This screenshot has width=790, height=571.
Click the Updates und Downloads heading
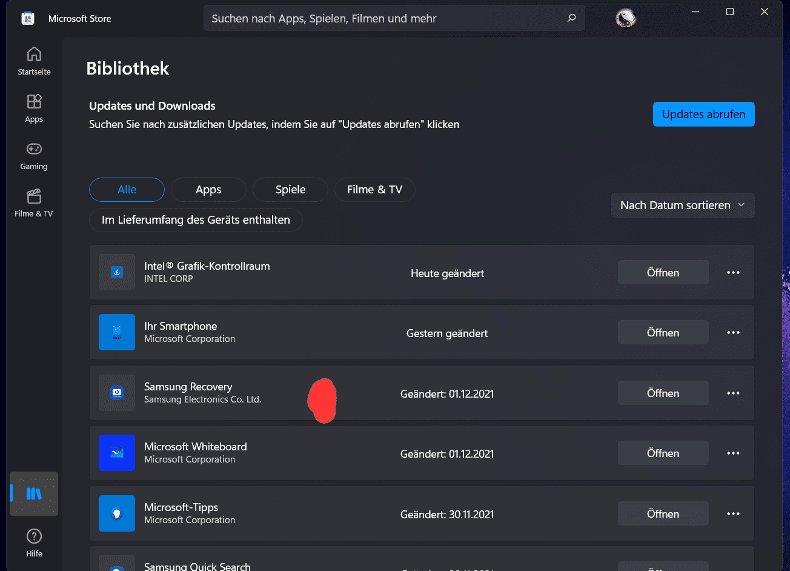tap(152, 105)
